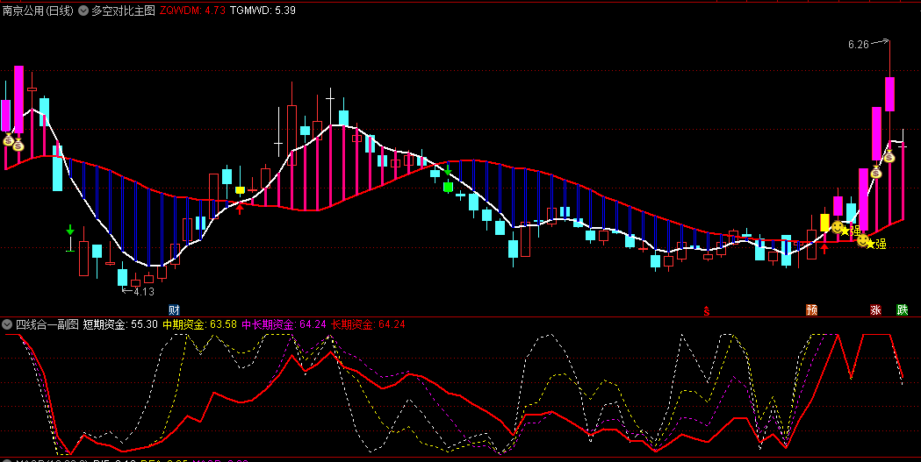Click the money bag icon nearest 6.26 peak
Viewport: 921px width, 462px height.
(889, 156)
